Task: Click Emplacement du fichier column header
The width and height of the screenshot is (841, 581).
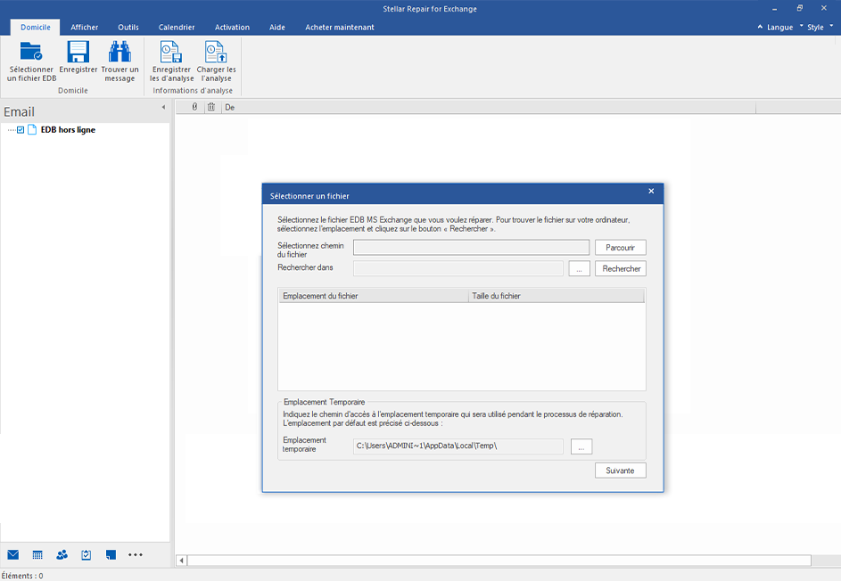Action: (x=374, y=296)
